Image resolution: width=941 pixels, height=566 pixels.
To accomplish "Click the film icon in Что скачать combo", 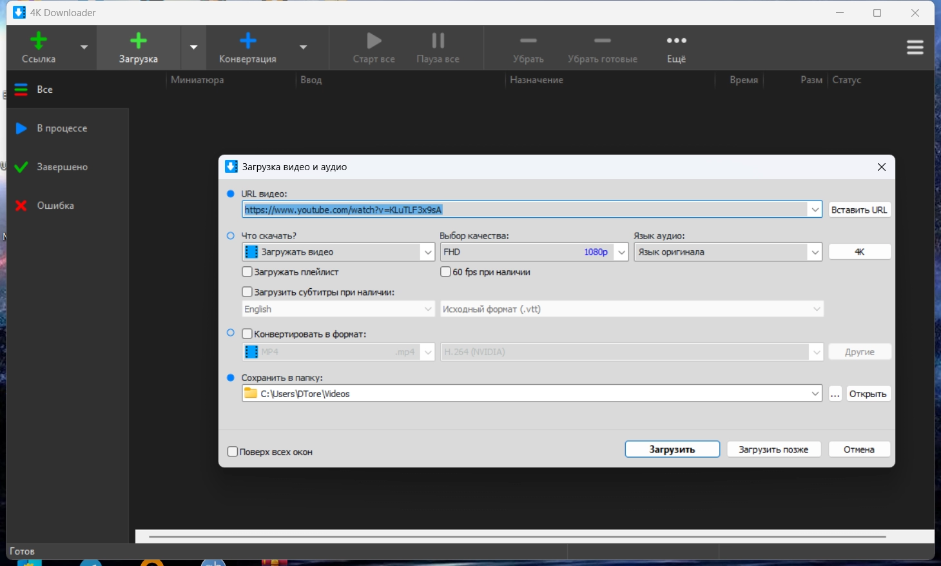I will [252, 252].
